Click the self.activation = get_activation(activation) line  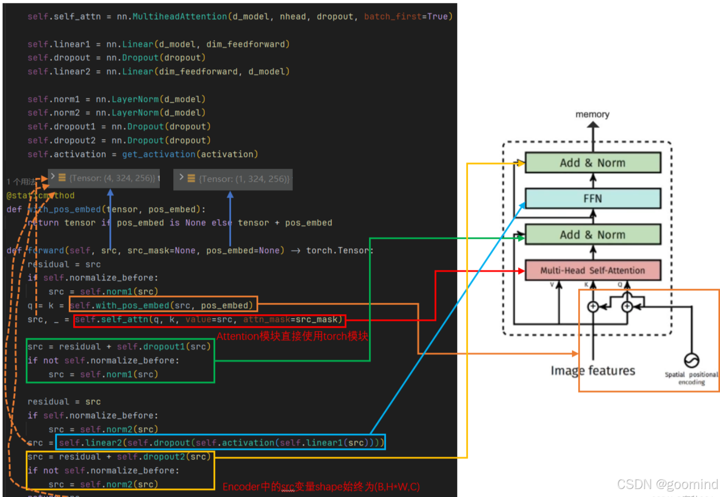point(143,154)
